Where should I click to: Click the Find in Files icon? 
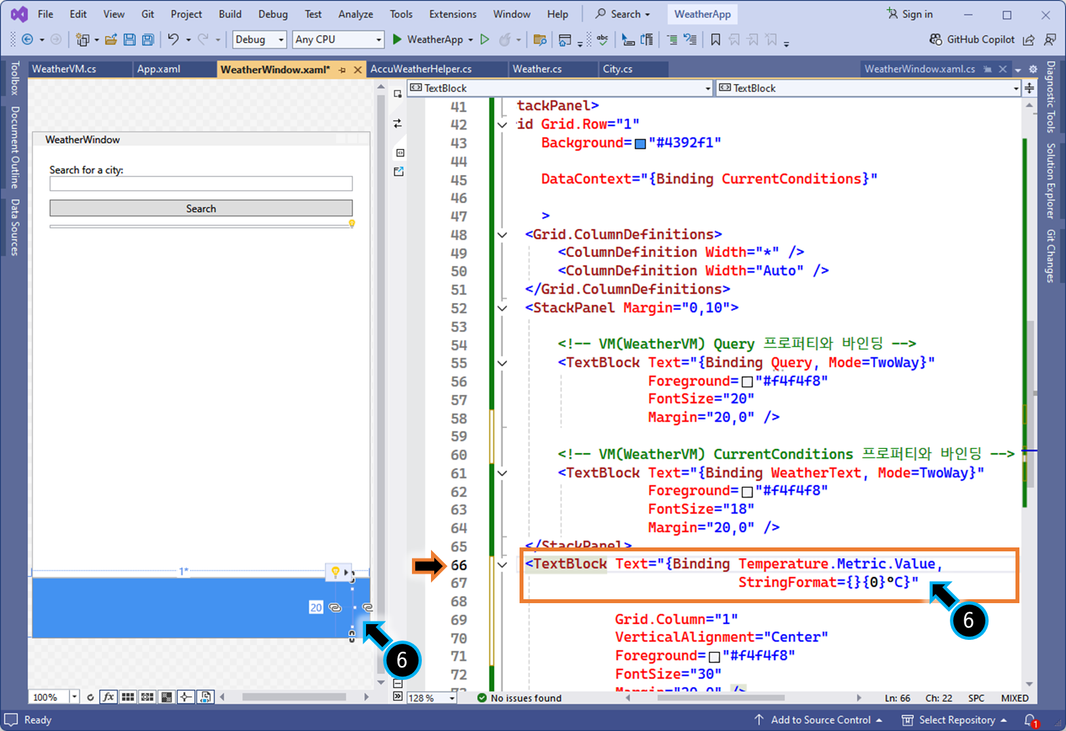pos(540,39)
